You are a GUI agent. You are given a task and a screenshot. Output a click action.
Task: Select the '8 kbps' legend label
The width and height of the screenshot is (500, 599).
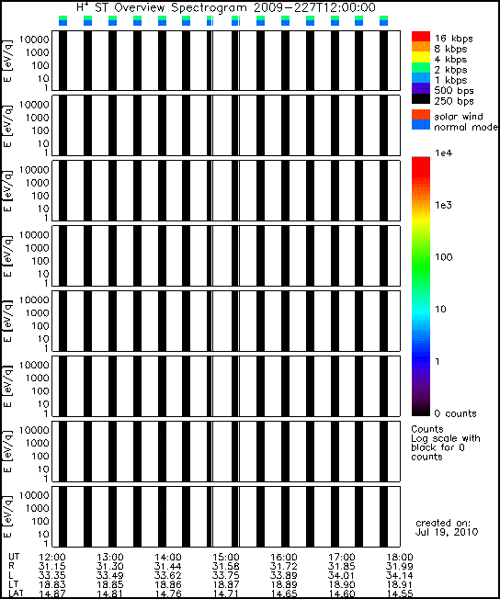[x=451, y=49]
